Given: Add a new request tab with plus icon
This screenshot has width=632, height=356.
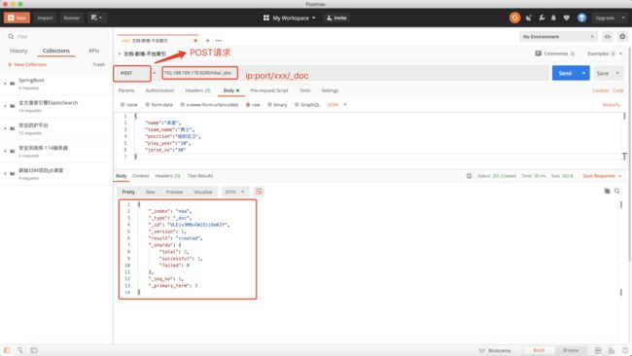Looking at the screenshot, I should coord(207,40).
